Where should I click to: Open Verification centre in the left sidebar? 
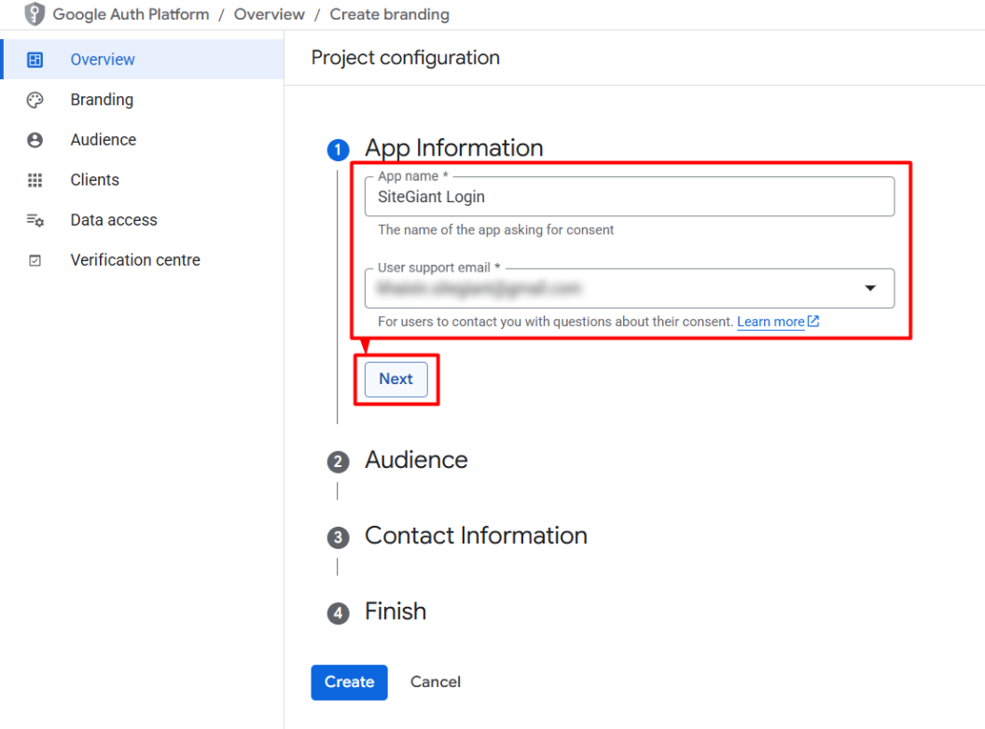point(142,261)
